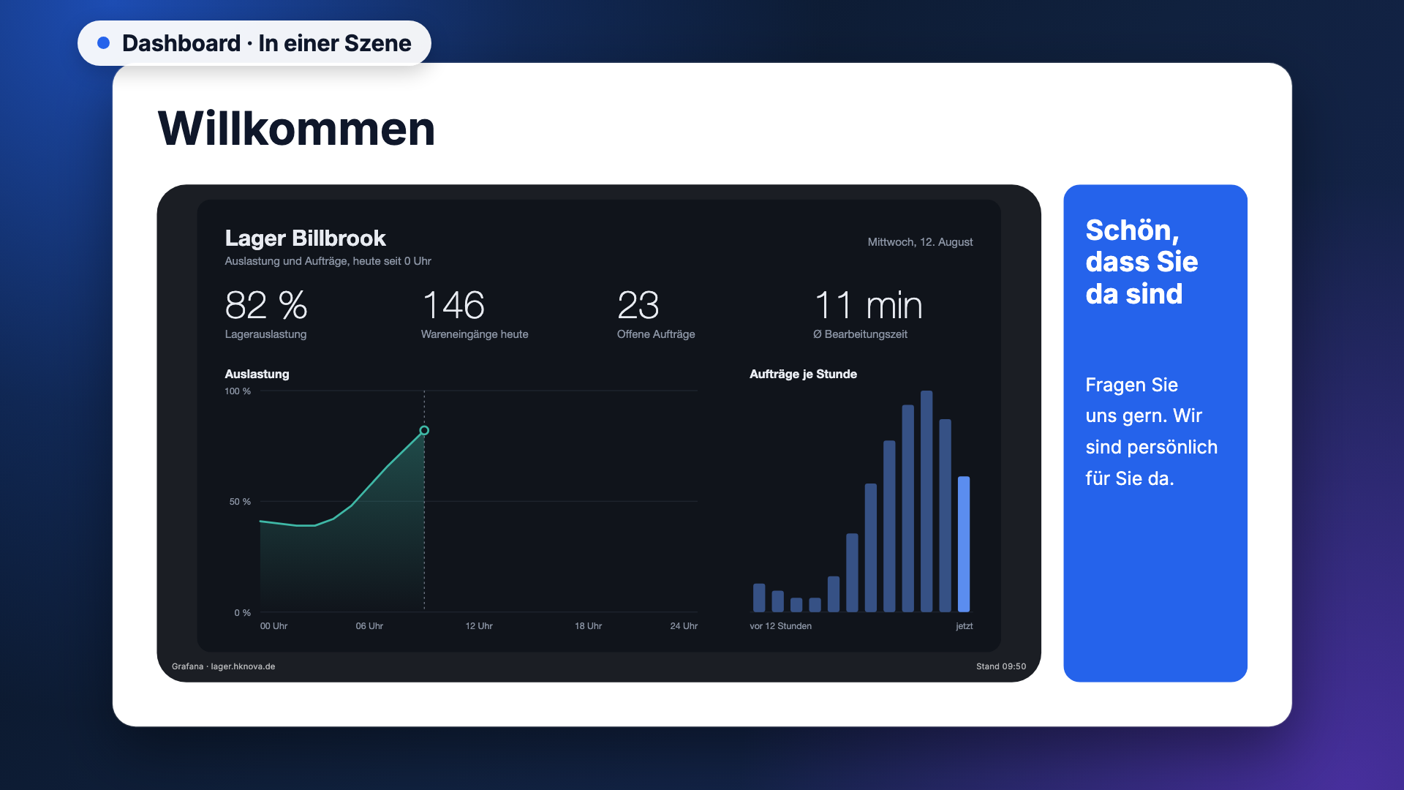Click the 'Ø Bearbeitungszeit' label
Viewport: 1404px width, 790px height.
(860, 334)
